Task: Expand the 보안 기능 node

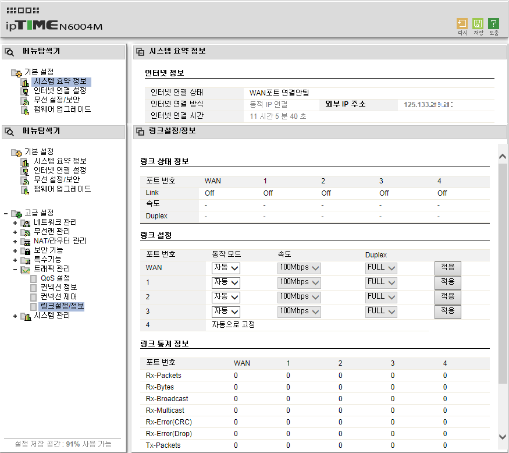Action: click(15, 251)
